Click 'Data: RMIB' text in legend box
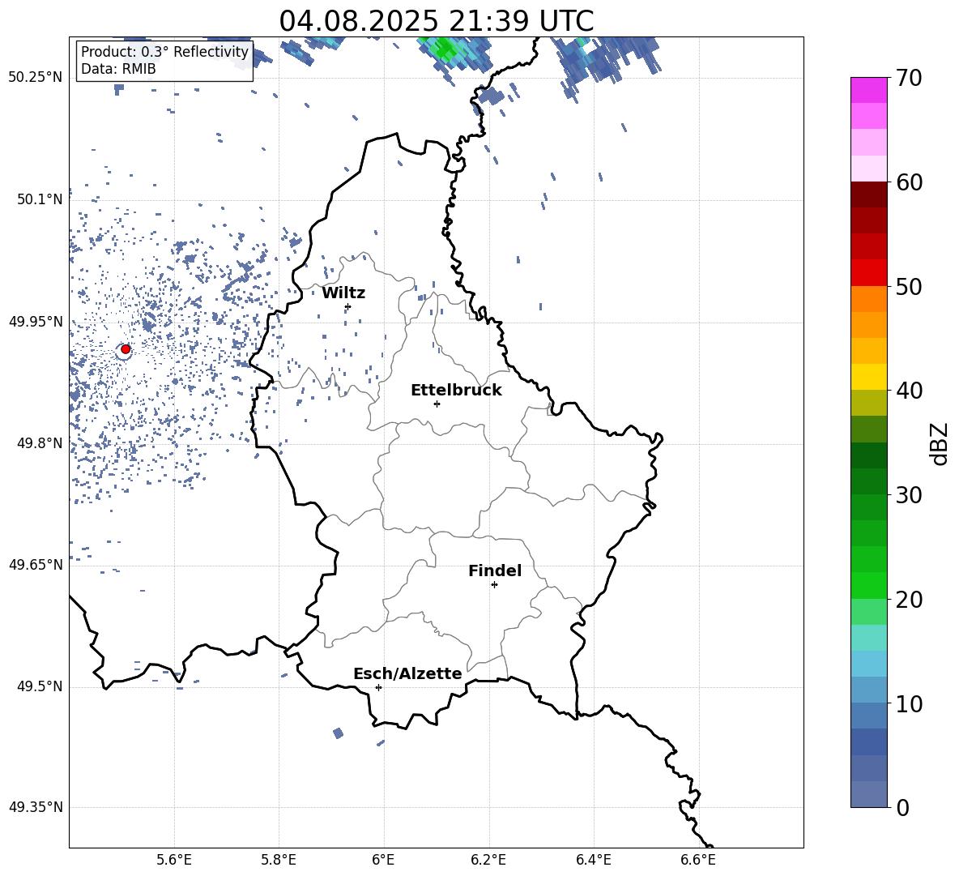Screen dimensions: 959x876 pos(118,69)
